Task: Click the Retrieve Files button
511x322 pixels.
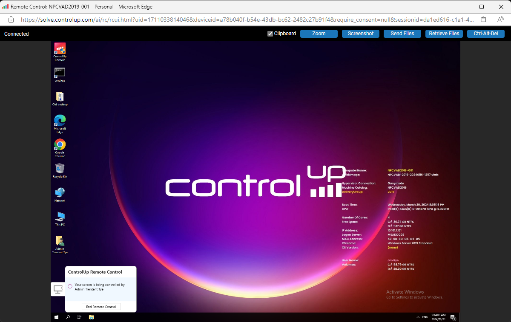Action: coord(444,34)
